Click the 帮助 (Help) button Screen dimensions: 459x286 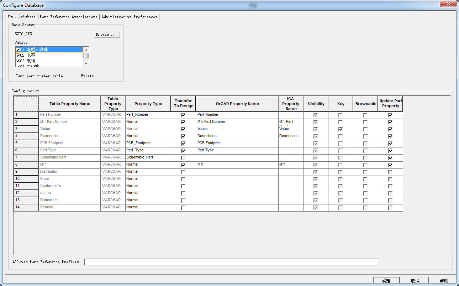(x=443, y=281)
